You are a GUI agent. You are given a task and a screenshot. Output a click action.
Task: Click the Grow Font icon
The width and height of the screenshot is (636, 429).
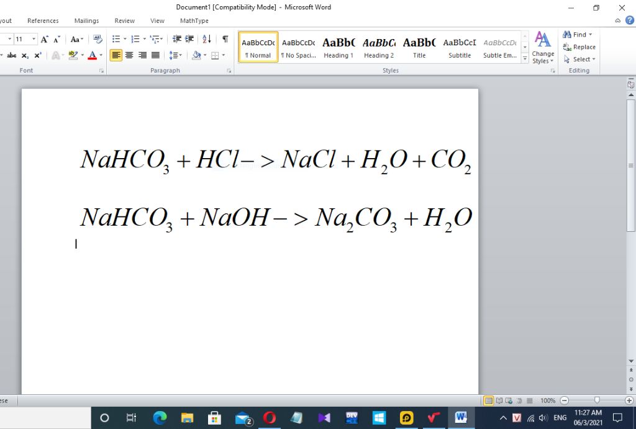point(44,39)
